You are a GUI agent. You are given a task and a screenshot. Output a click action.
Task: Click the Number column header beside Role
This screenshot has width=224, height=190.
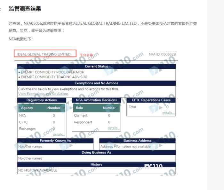[x=109, y=108]
